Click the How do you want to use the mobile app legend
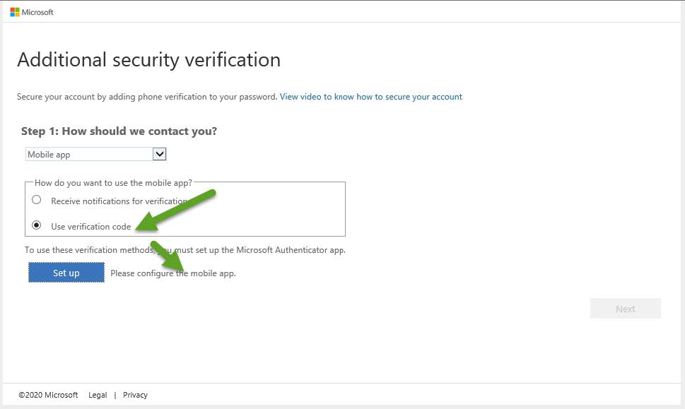This screenshot has height=409, width=685. 113,182
